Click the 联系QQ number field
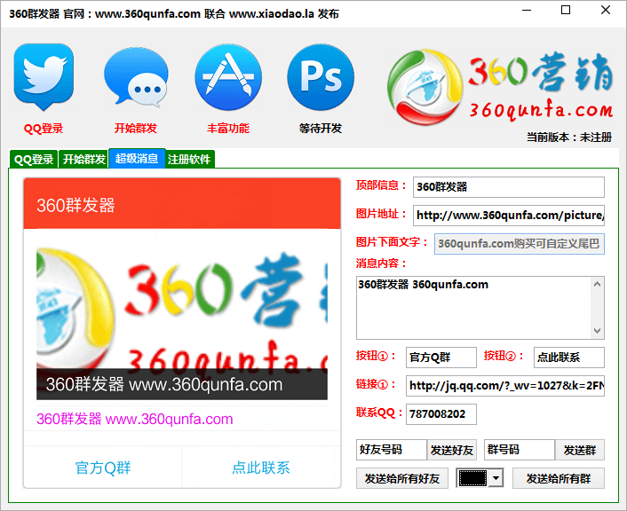Viewport: 627px width, 511px height. point(440,414)
